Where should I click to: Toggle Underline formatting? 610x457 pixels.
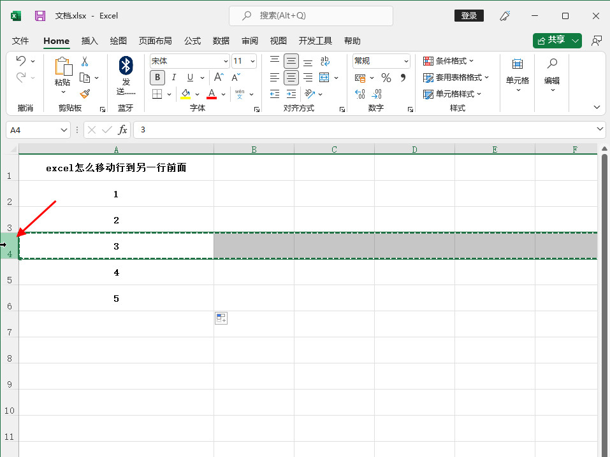click(190, 77)
